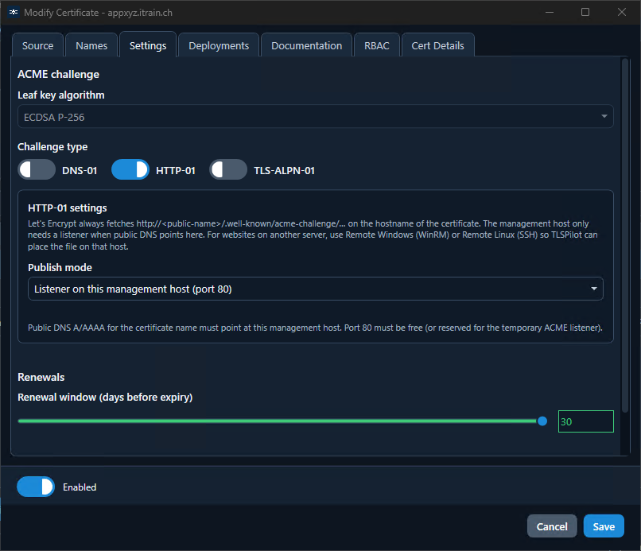The image size is (641, 551).
Task: Click the 'Enabled' label text
Action: tap(80, 487)
